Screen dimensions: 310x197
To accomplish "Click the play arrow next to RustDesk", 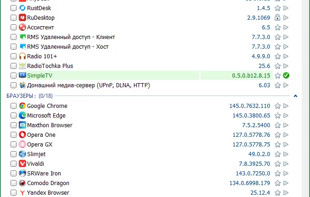I will [x=286, y=8].
